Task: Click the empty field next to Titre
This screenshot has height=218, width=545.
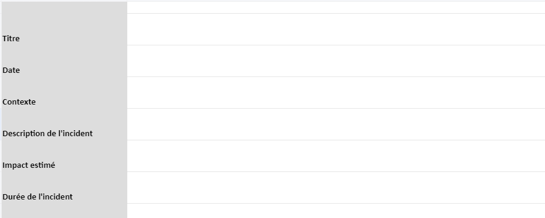Action: click(336, 29)
